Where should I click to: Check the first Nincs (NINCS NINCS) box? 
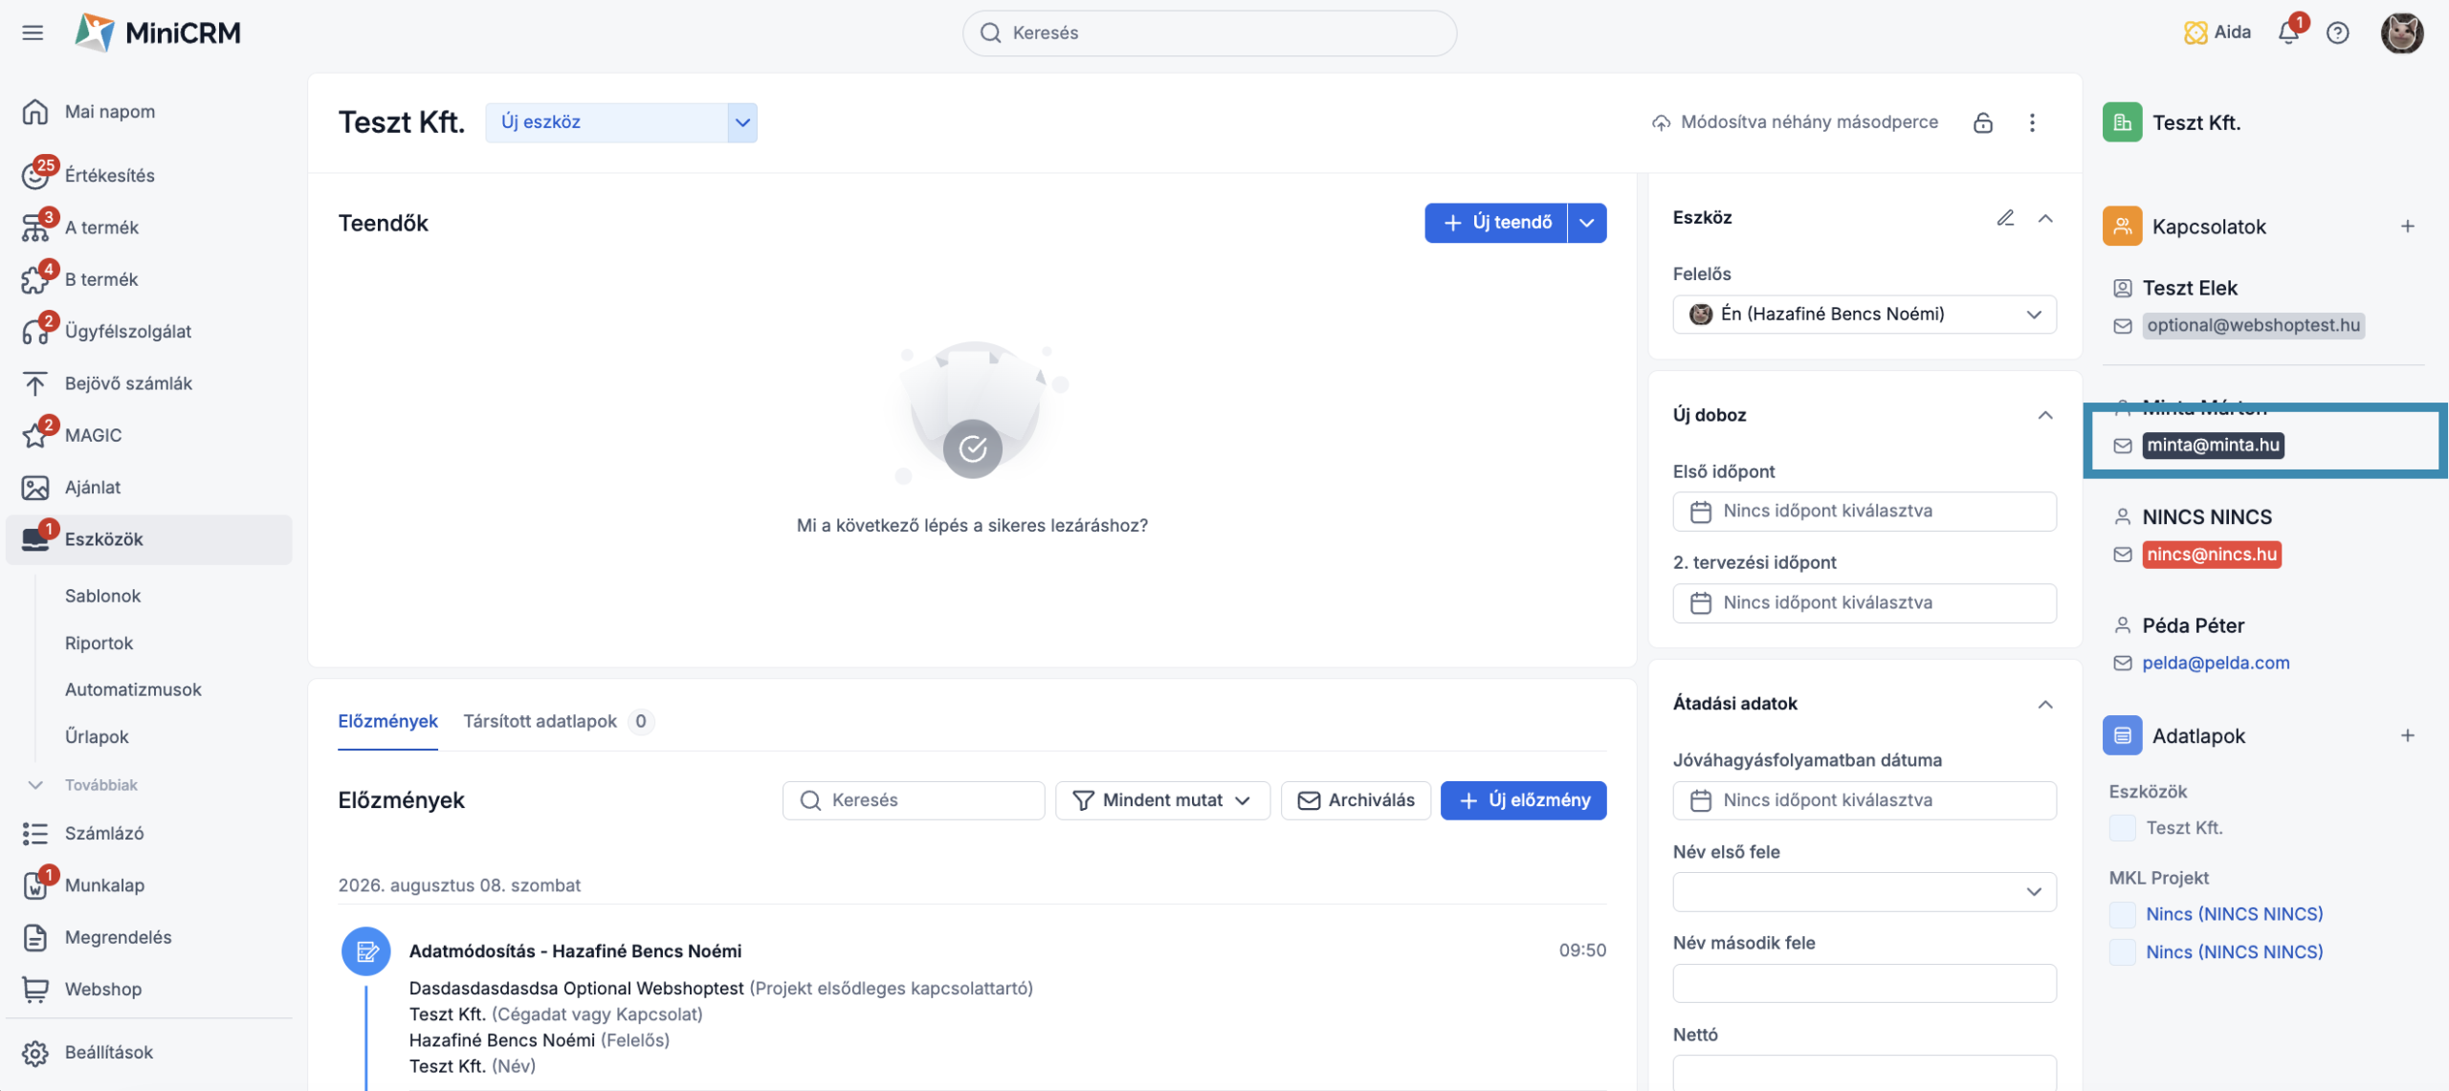pos(2122,914)
